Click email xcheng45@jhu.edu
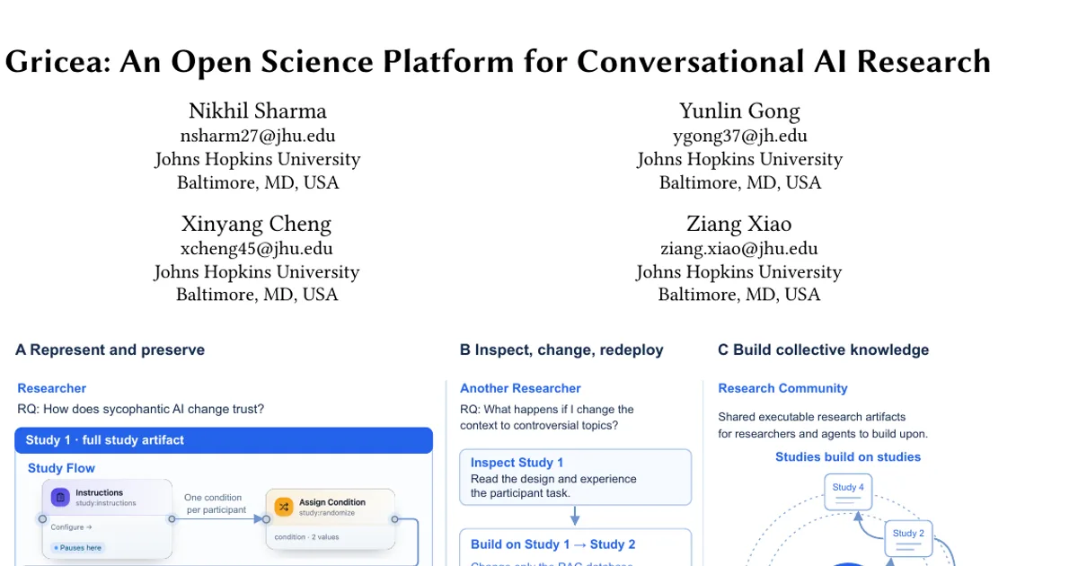The image size is (1078, 566). (257, 249)
